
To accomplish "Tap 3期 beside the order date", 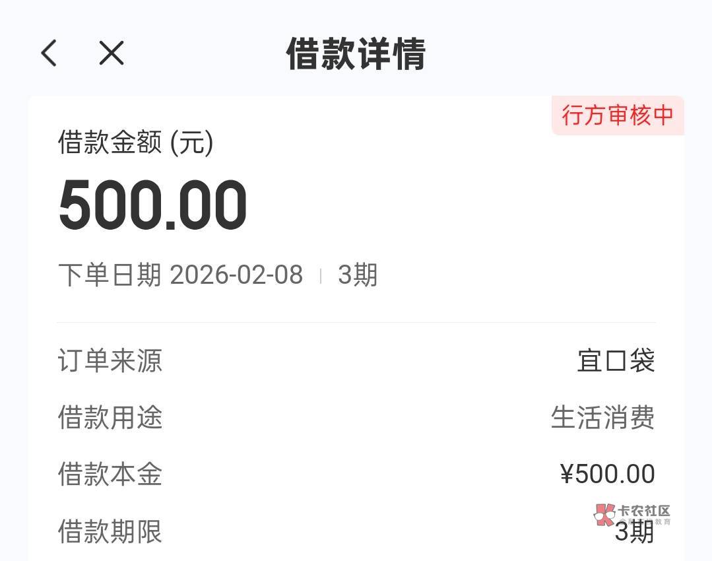I will click(x=358, y=275).
